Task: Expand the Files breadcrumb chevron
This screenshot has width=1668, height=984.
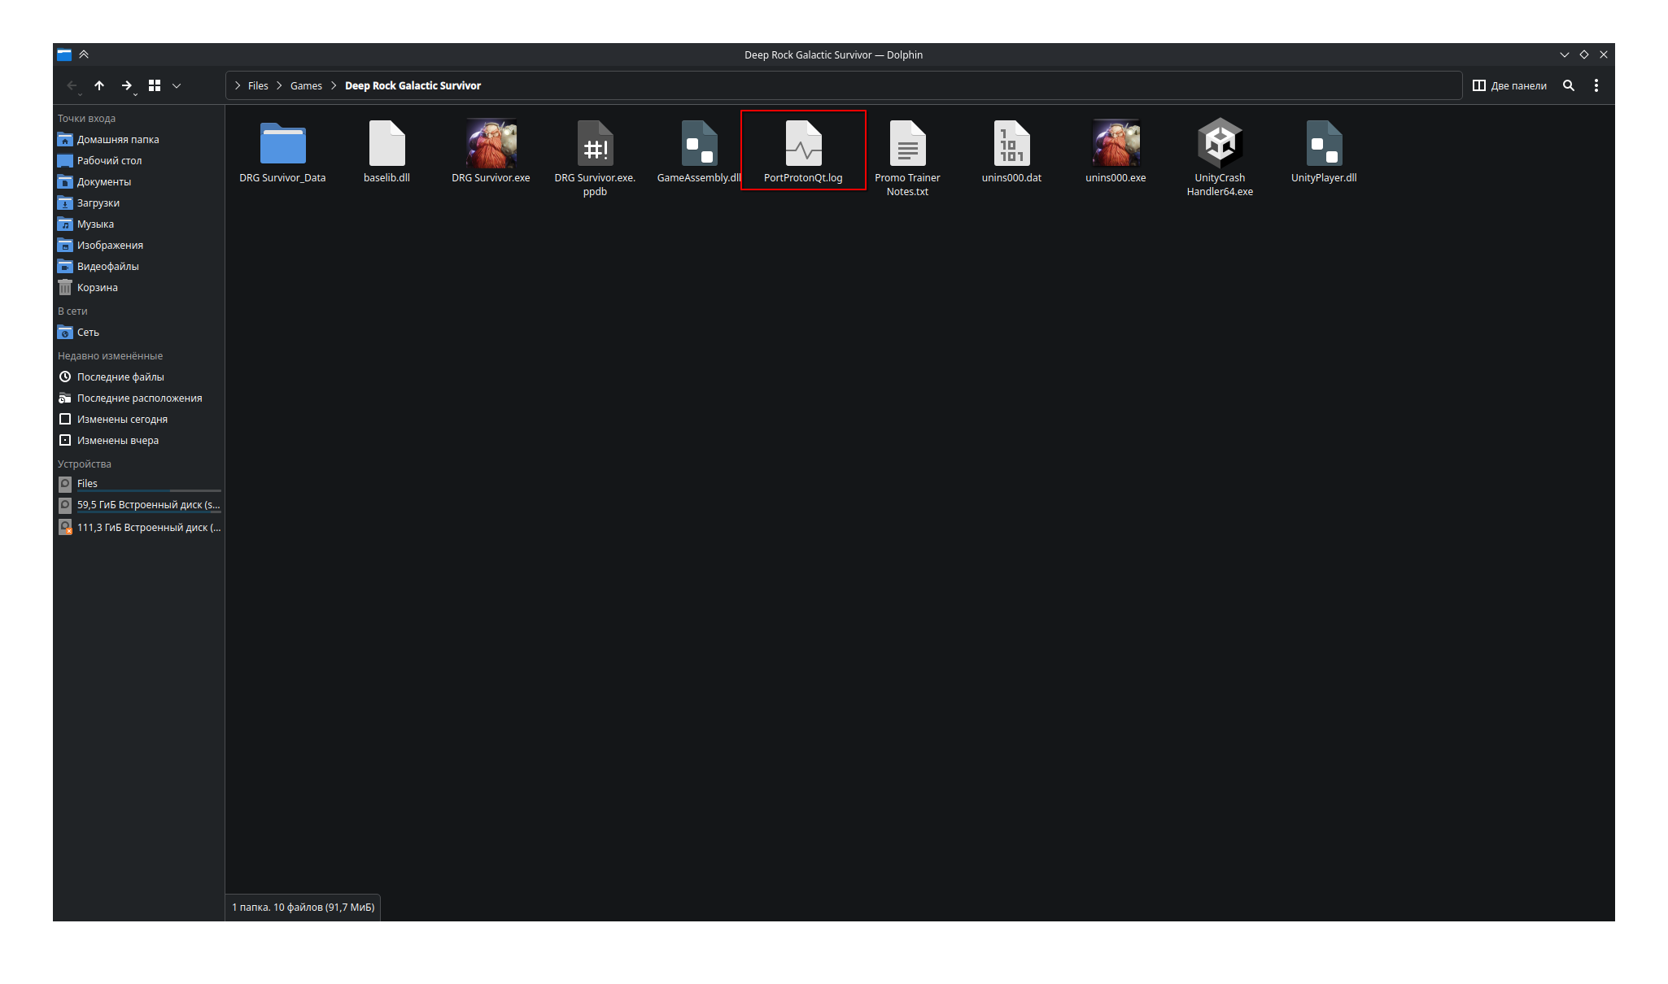Action: pyautogui.click(x=238, y=85)
